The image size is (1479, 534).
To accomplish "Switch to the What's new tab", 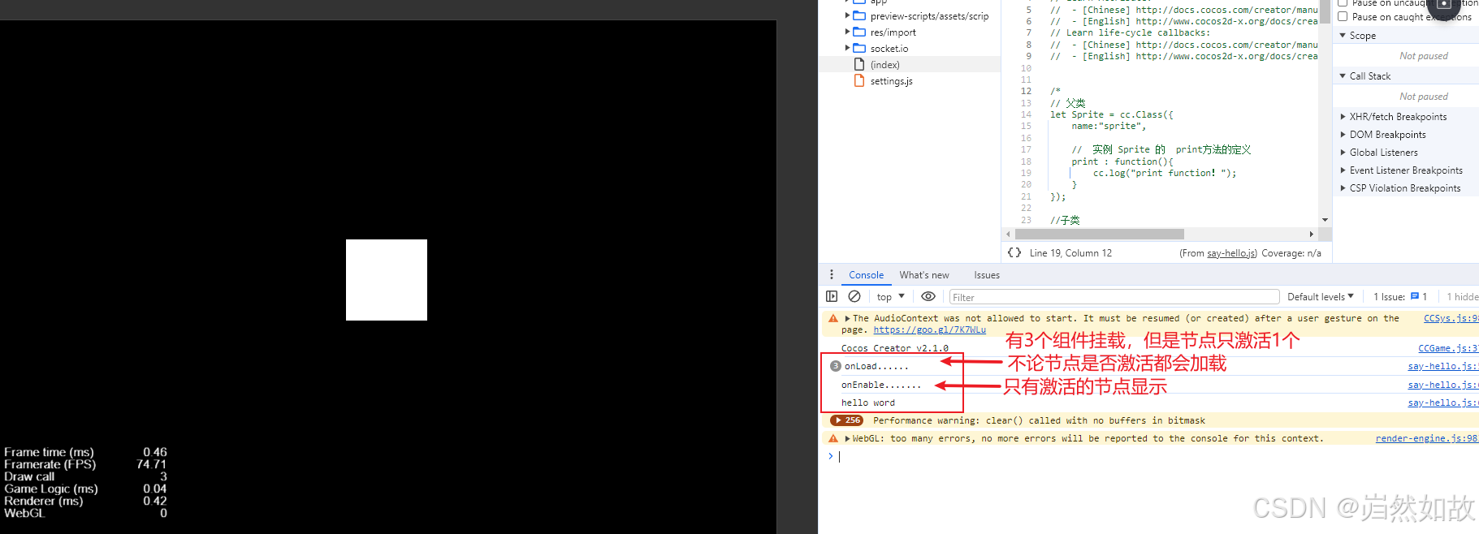I will [x=924, y=275].
